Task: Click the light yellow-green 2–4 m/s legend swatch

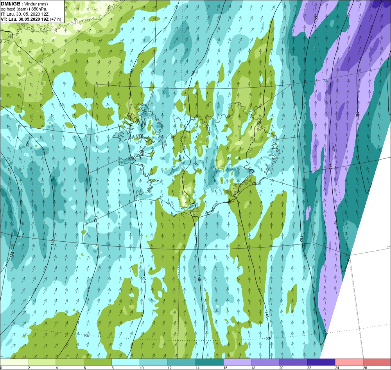Action: tap(42, 362)
